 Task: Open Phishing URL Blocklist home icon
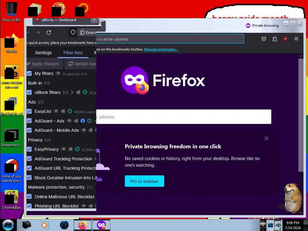pyautogui.click(x=91, y=206)
